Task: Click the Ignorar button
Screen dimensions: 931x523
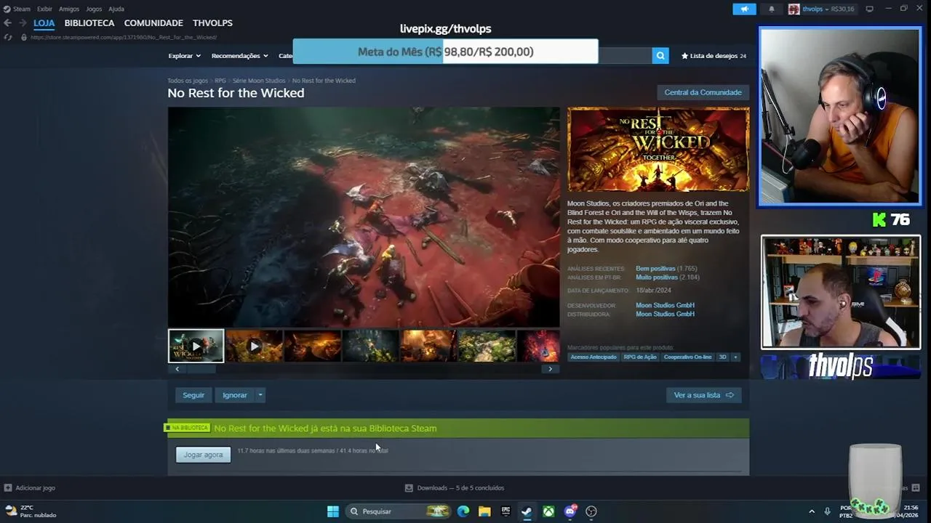Action: click(x=234, y=395)
